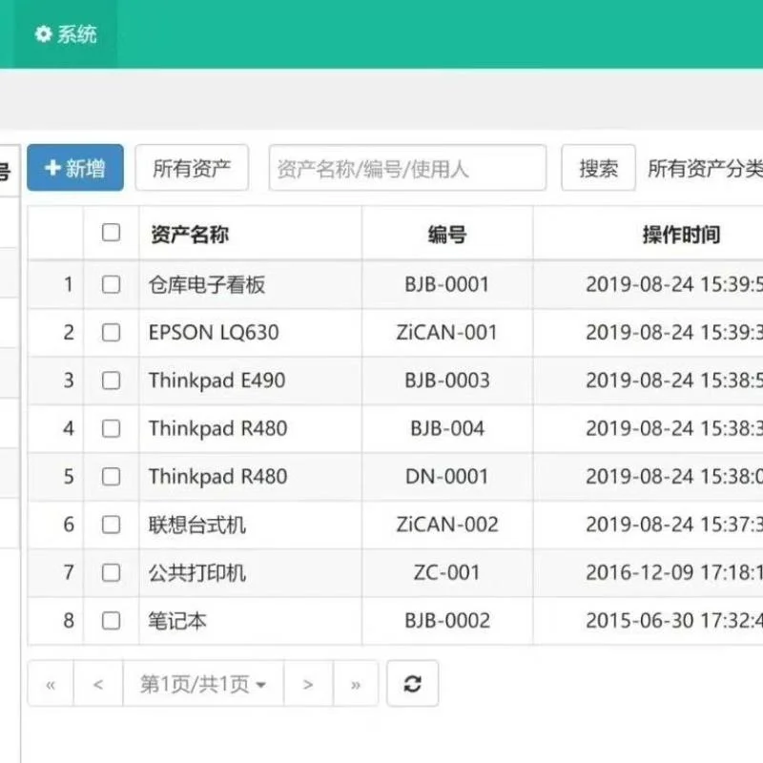The width and height of the screenshot is (763, 763).
Task: Select the checkbox next to 公共打印机
Action: [x=112, y=572]
